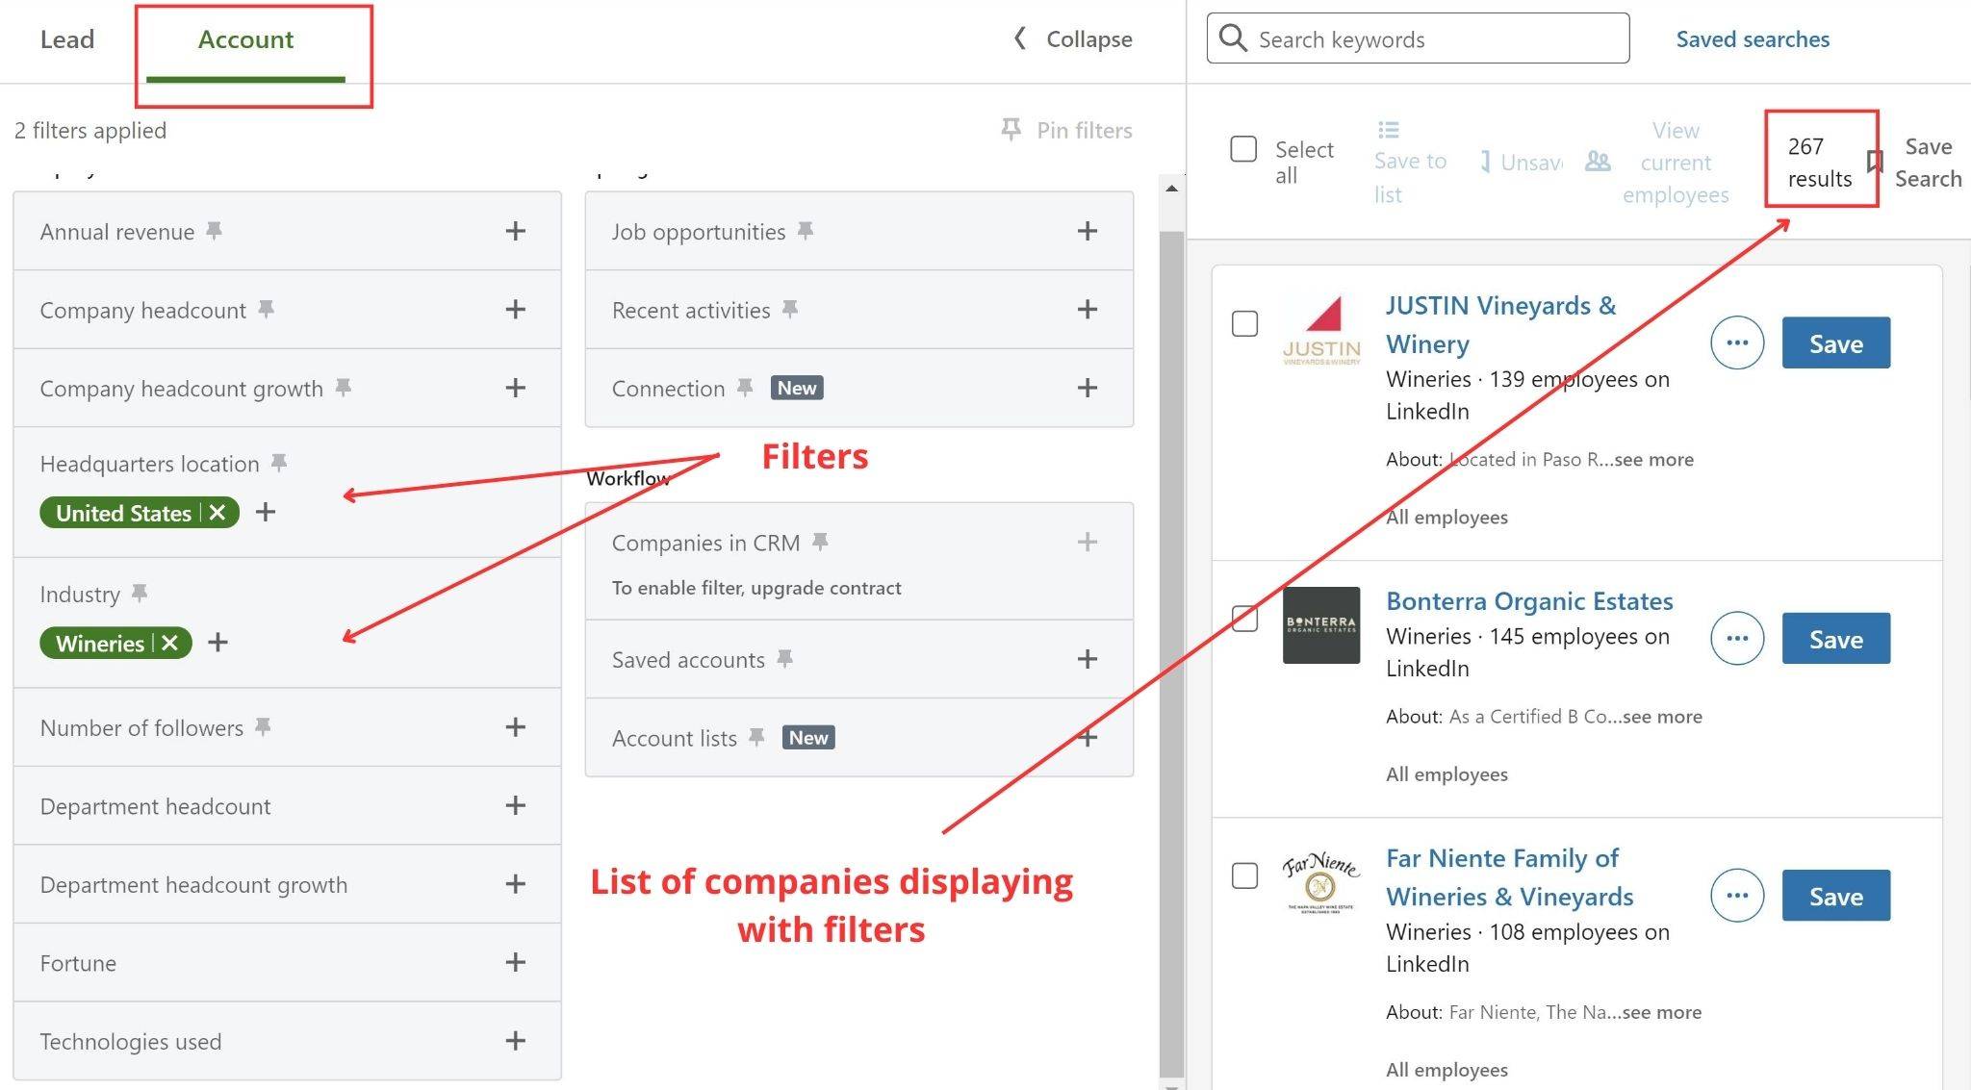Expand the Company headcount filter
The width and height of the screenshot is (1971, 1090).
coord(515,310)
